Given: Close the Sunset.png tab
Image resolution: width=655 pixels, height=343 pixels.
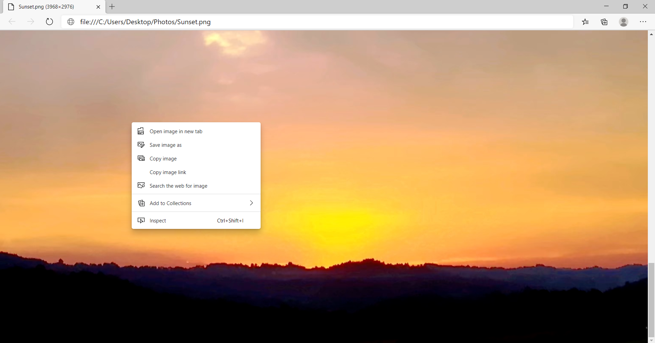Looking at the screenshot, I should [98, 7].
